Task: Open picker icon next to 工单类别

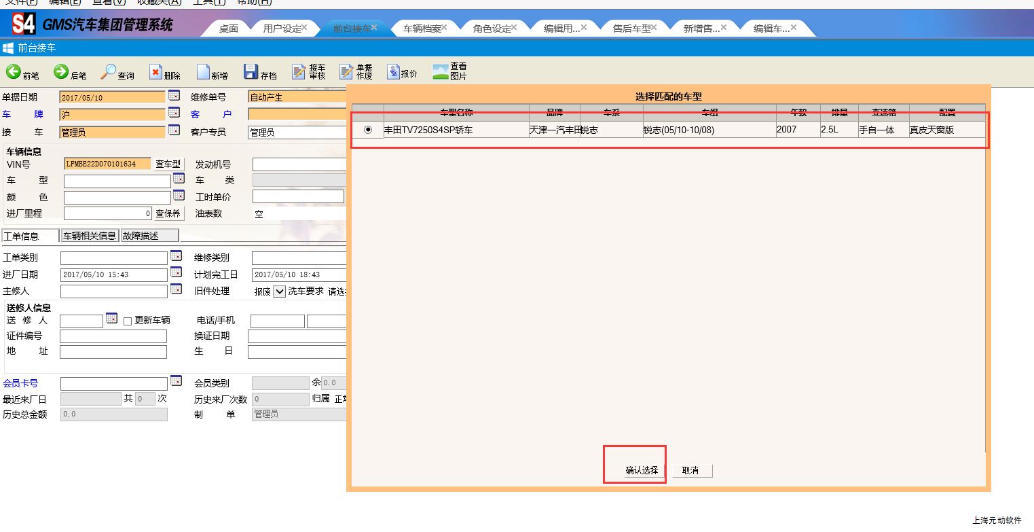Action: 176,256
